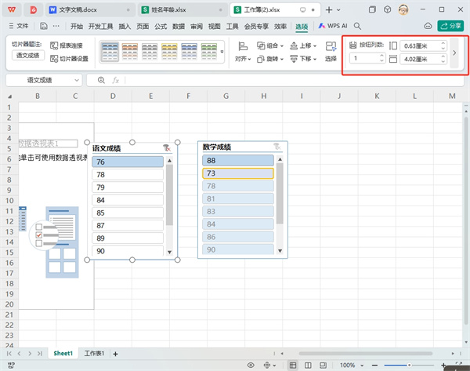Open the 数据 ribbon tab
The image size is (470, 371).
tap(179, 26)
